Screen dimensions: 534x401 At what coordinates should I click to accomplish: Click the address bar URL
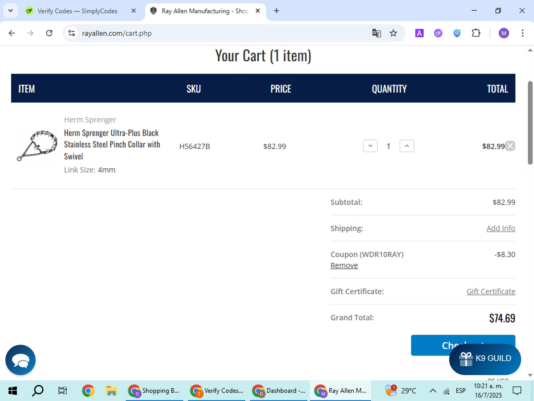point(117,33)
